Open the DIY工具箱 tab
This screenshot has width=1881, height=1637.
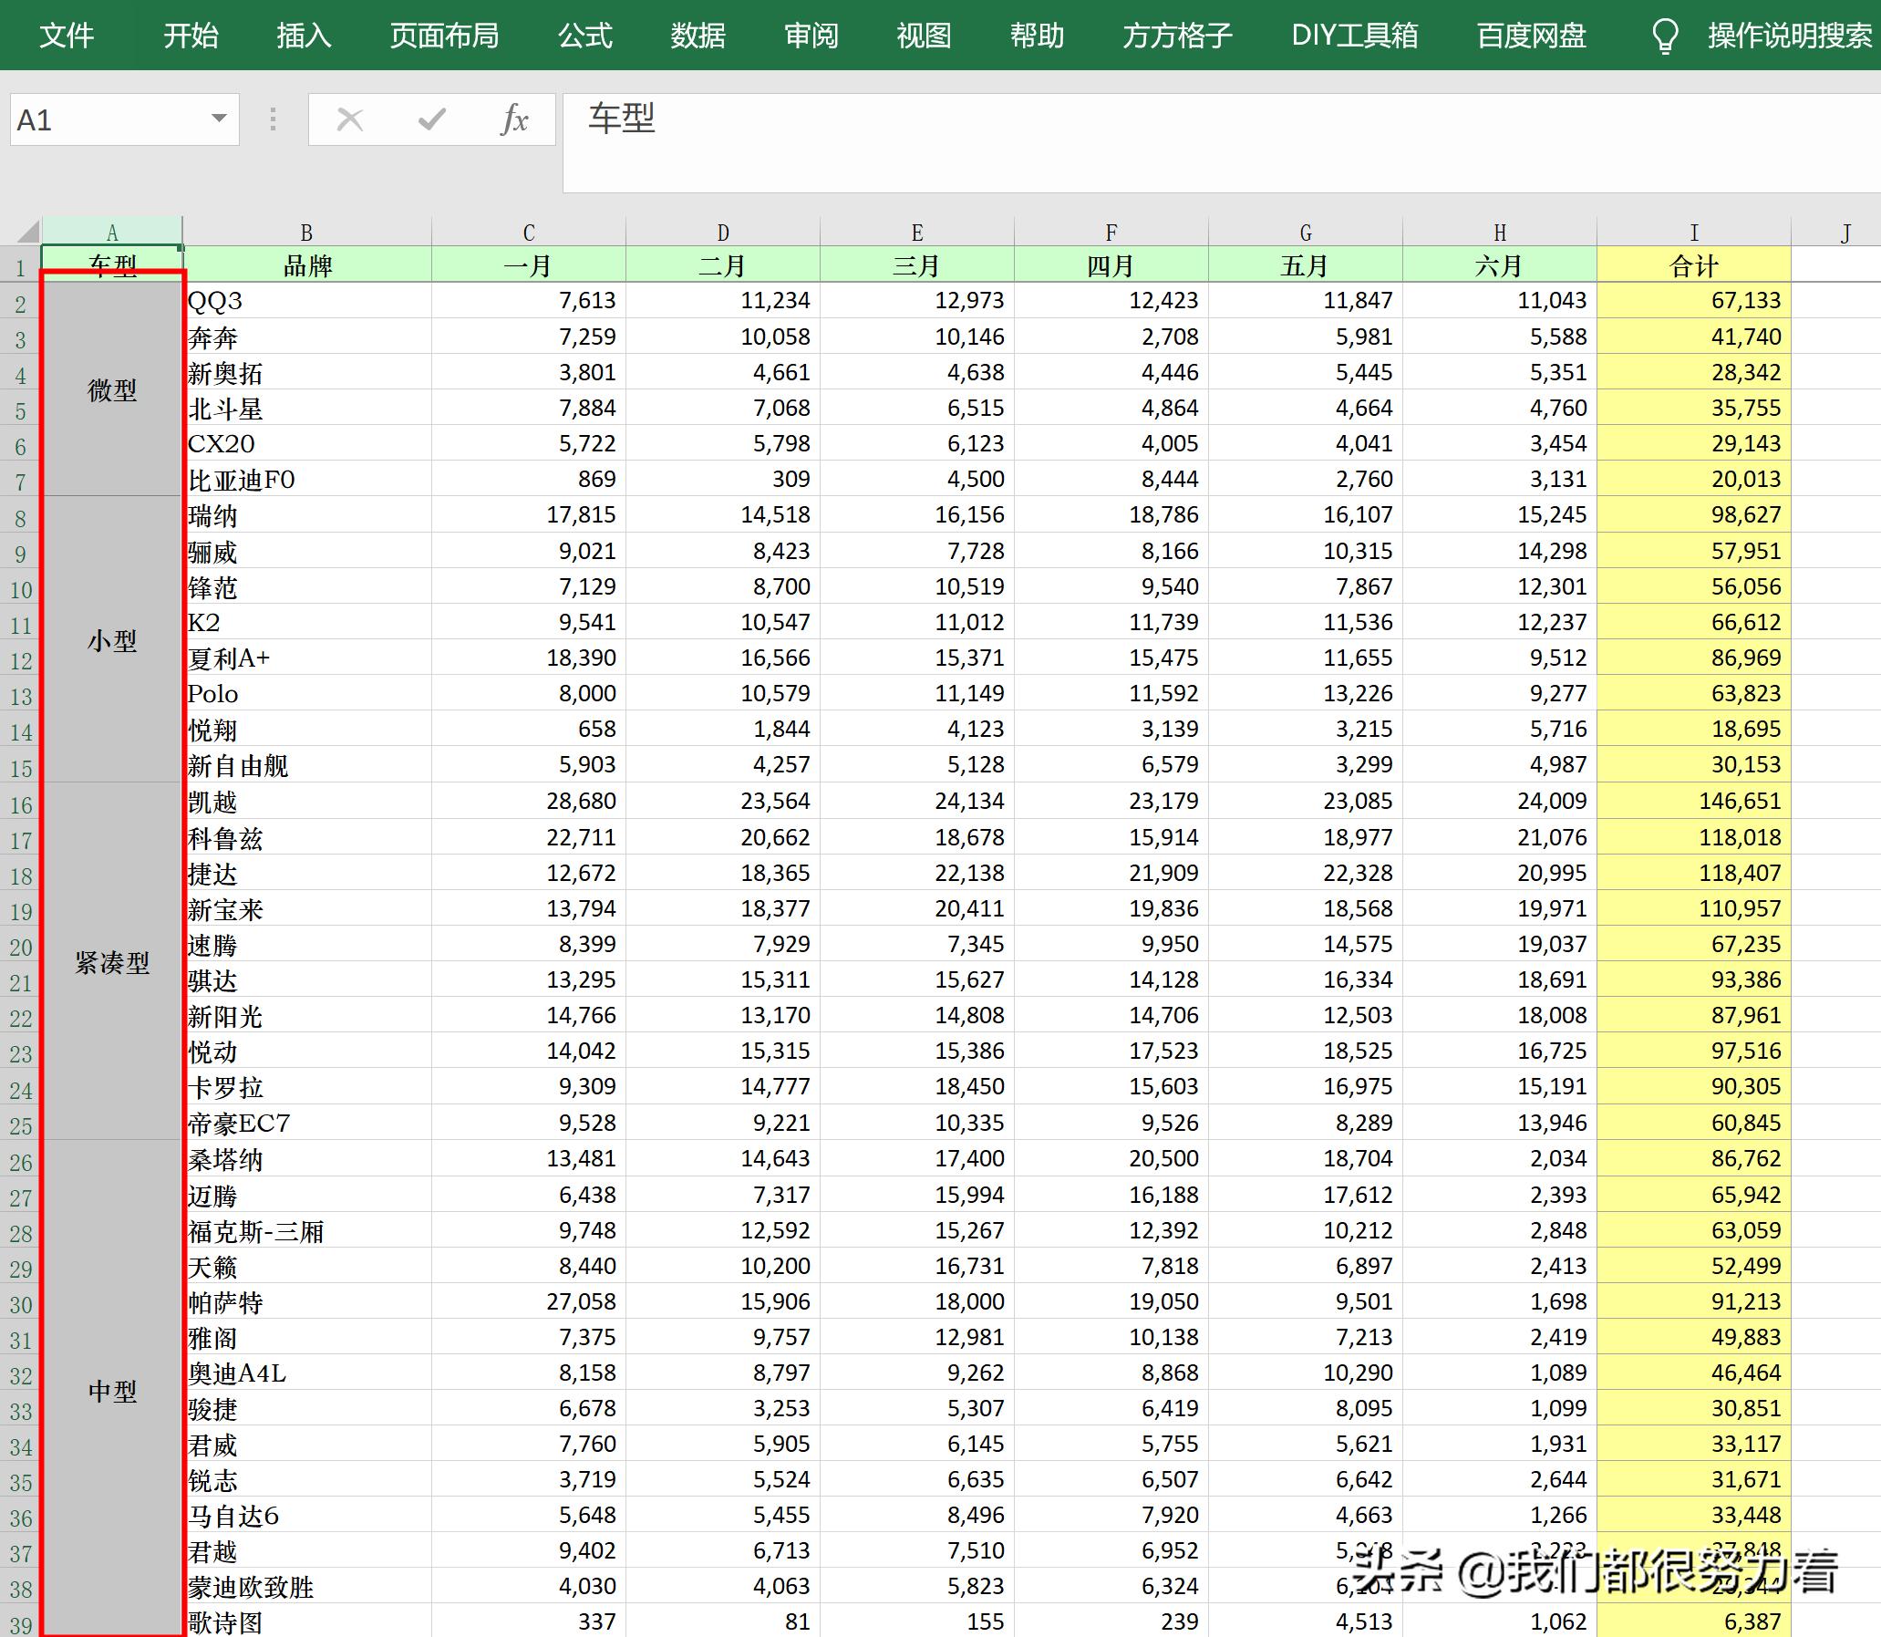1355,36
